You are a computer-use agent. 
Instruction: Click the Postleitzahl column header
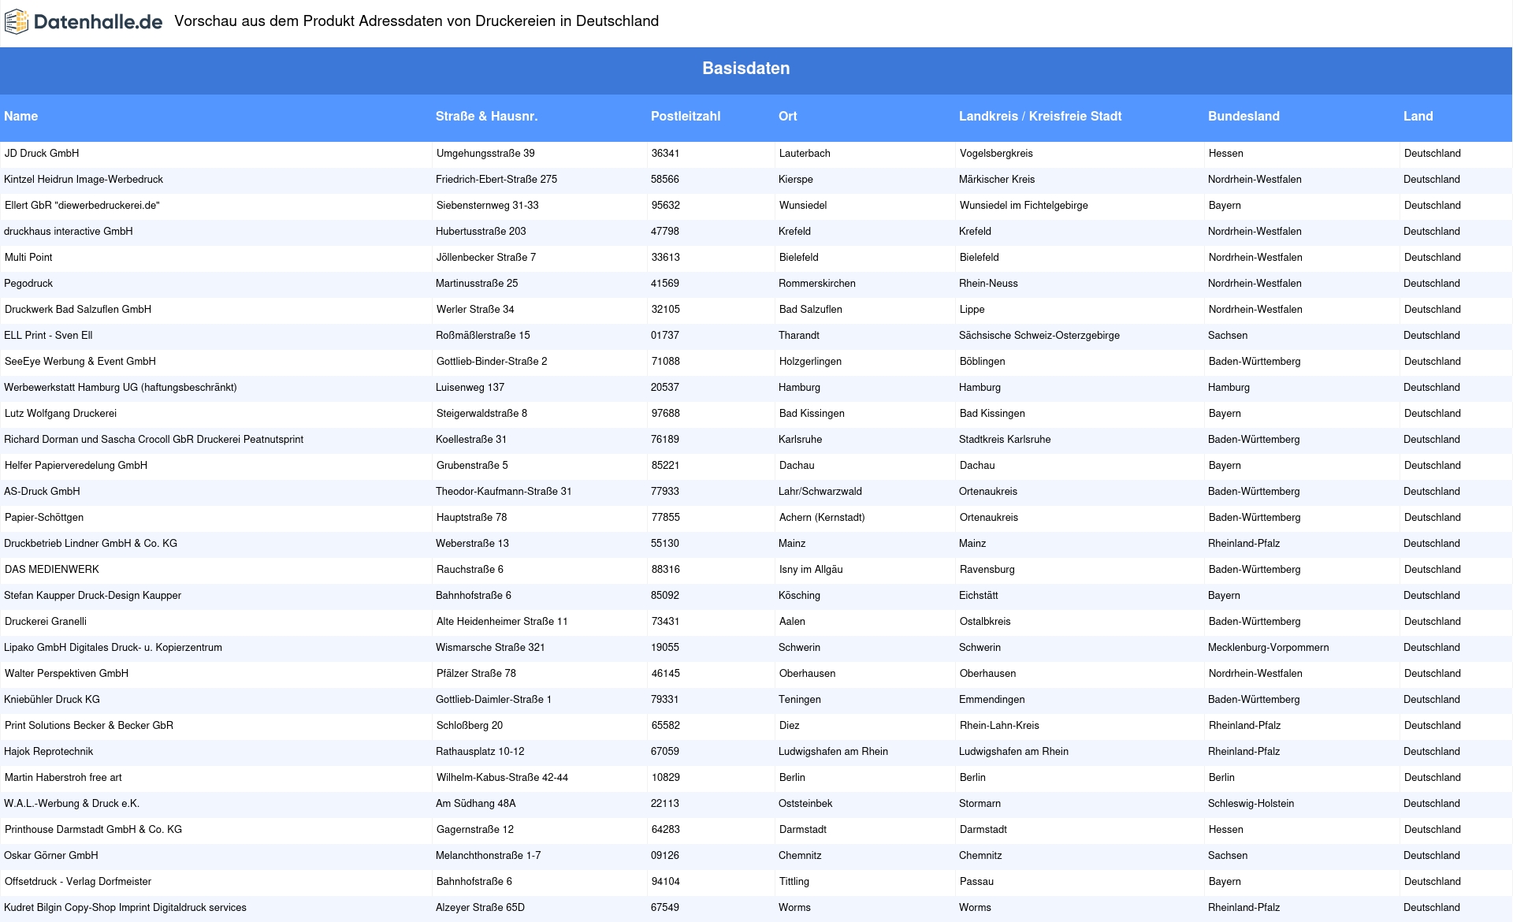[x=686, y=116]
